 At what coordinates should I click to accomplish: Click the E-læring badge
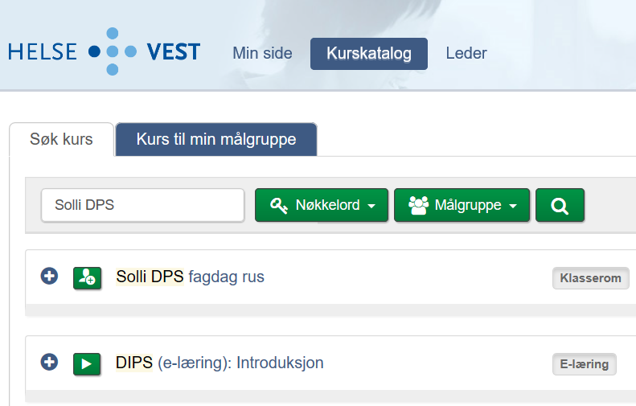point(584,364)
